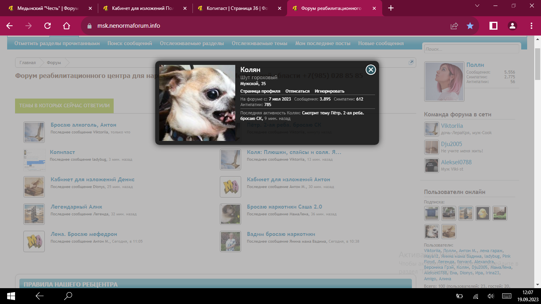541x304 pixels.
Task: Click the browser share page icon
Action: 454,26
